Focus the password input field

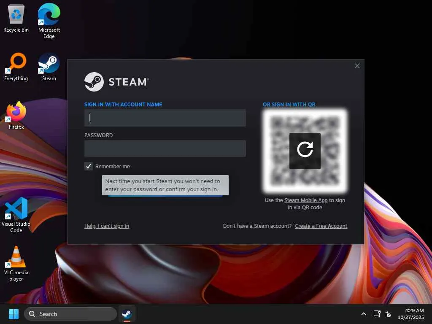point(165,148)
